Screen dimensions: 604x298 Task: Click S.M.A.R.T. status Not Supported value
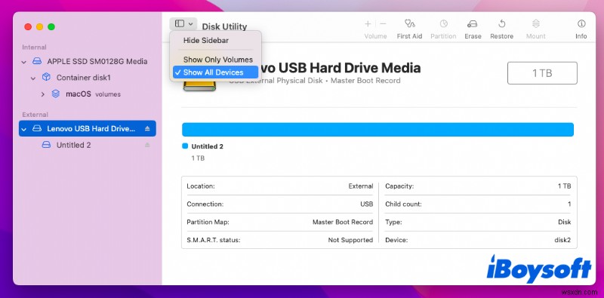click(350, 240)
